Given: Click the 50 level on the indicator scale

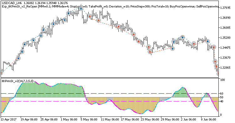Looking at the screenshot, I should 222,97.
